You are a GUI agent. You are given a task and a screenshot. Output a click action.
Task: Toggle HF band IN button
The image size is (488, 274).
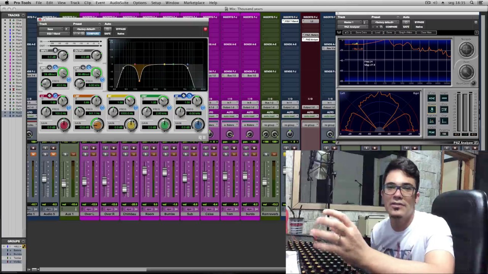click(x=203, y=108)
